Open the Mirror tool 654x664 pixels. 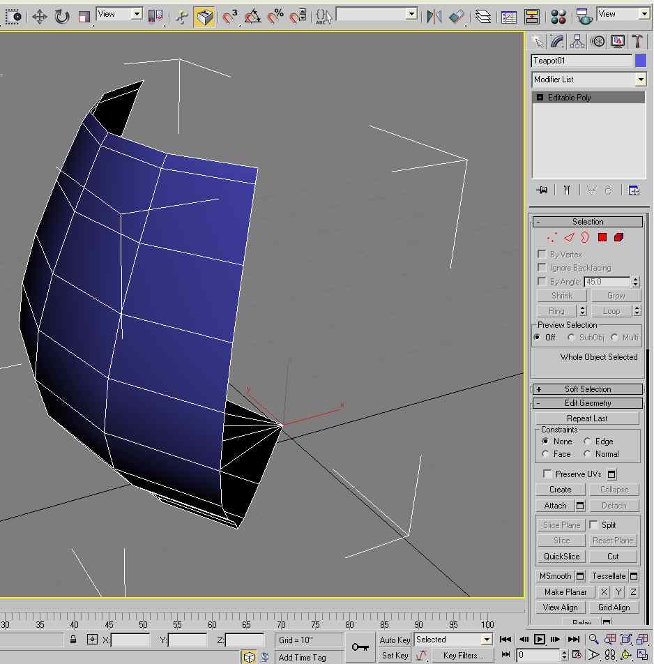pyautogui.click(x=434, y=16)
